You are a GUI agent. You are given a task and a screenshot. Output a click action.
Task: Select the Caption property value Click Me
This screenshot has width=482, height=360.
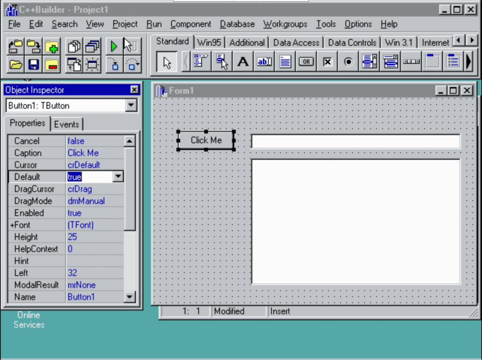pos(95,153)
